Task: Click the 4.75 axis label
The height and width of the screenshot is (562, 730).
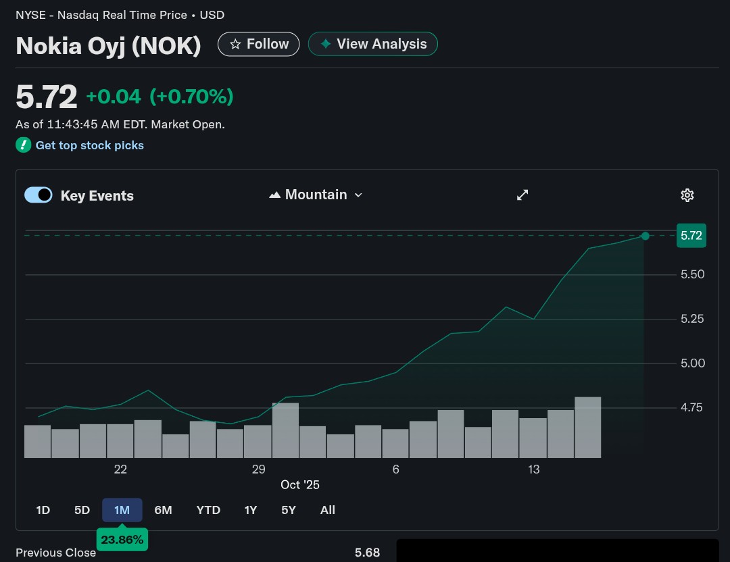Action: 691,407
